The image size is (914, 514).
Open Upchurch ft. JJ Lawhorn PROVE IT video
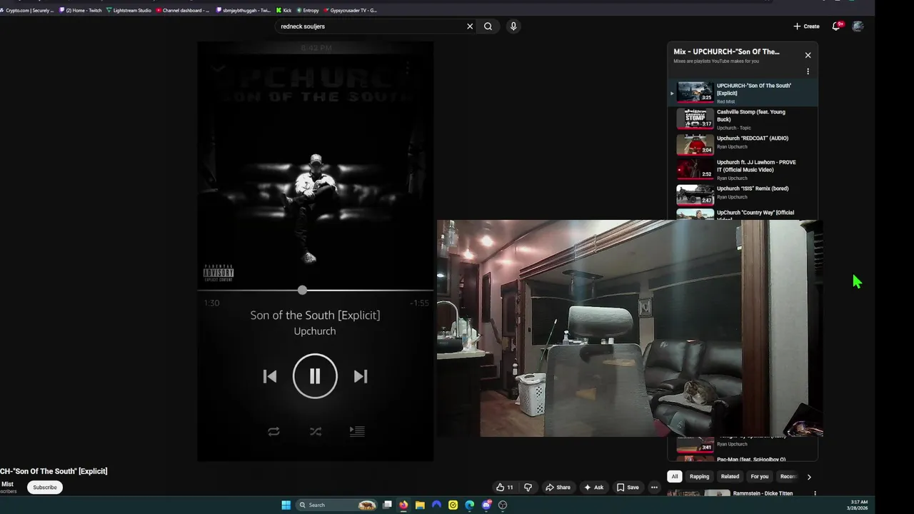coord(743,169)
